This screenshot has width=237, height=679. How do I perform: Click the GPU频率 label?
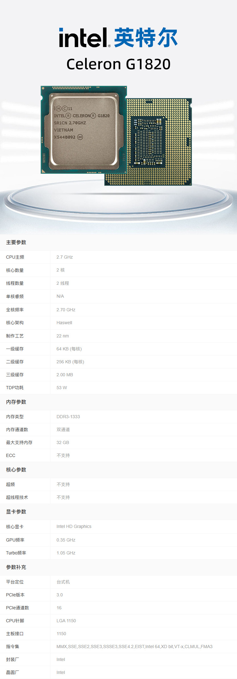[x=15, y=540]
